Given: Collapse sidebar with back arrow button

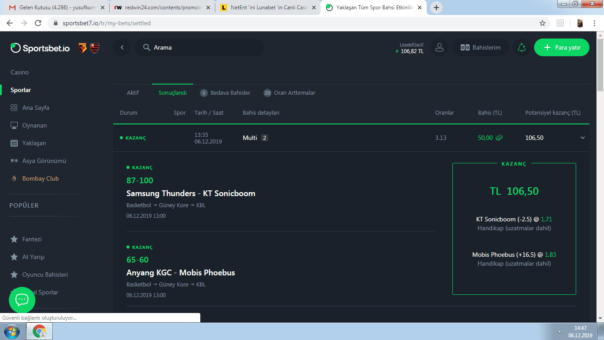Looking at the screenshot, I should point(122,47).
